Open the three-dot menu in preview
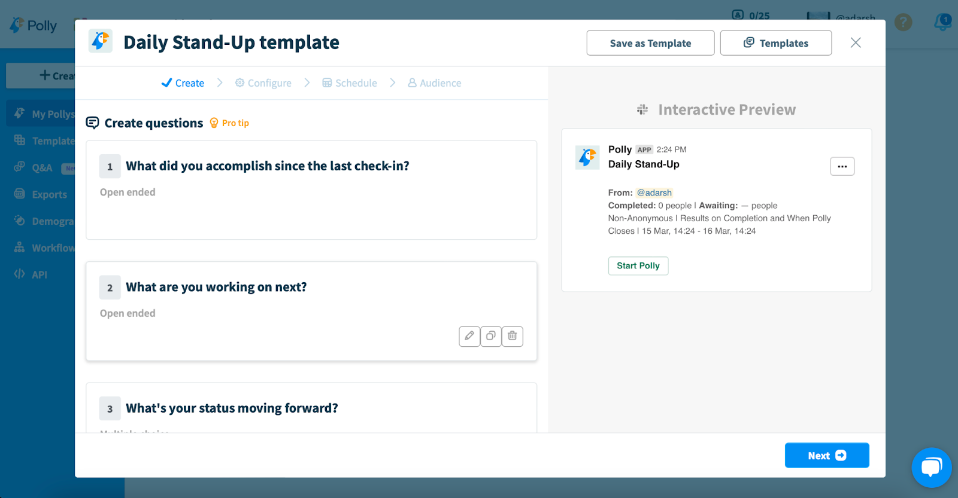 pos(842,166)
